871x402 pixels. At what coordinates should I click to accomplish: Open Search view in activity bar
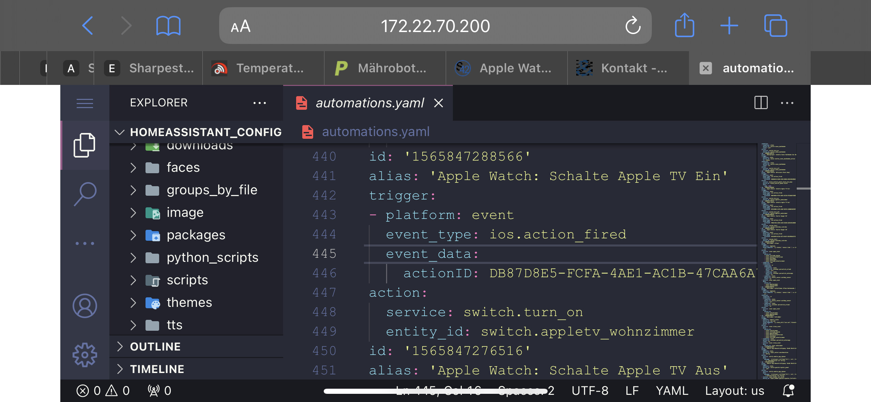[85, 194]
